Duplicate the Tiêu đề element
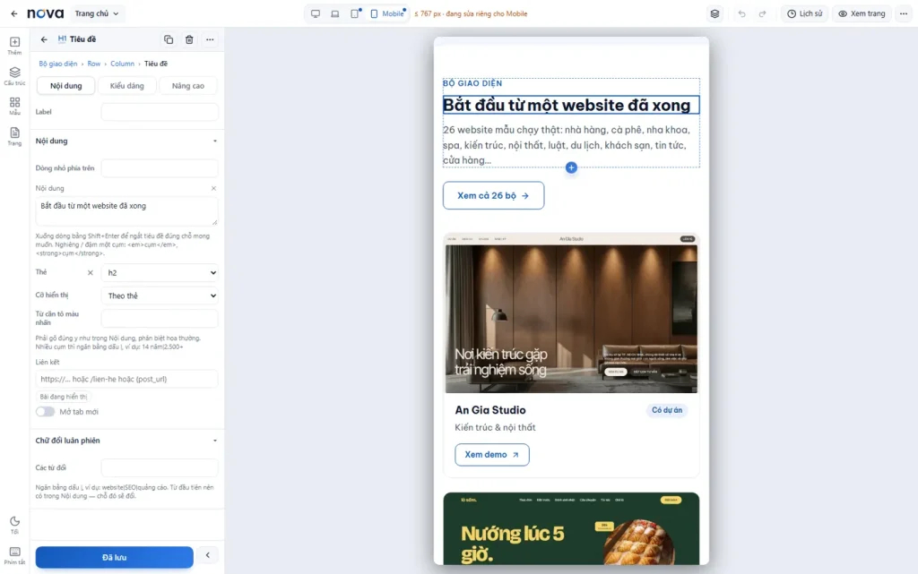The height and width of the screenshot is (574, 918). [169, 39]
